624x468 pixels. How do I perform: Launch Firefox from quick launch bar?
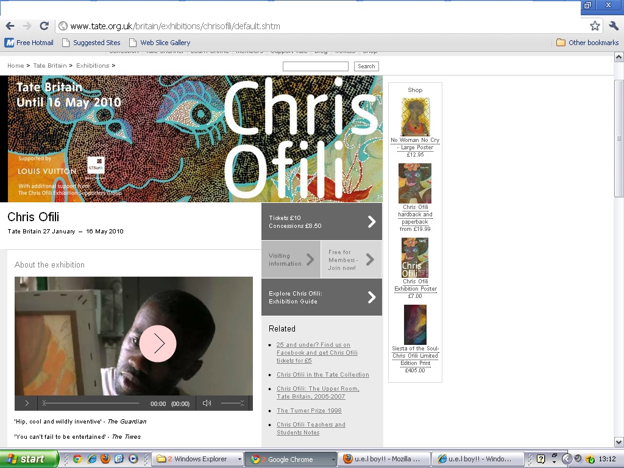click(105, 459)
